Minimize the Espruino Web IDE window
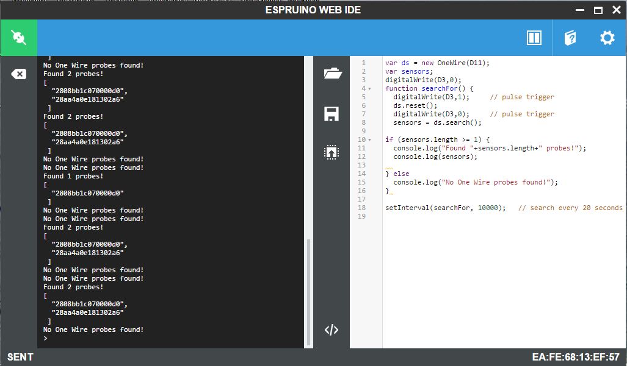 click(580, 10)
